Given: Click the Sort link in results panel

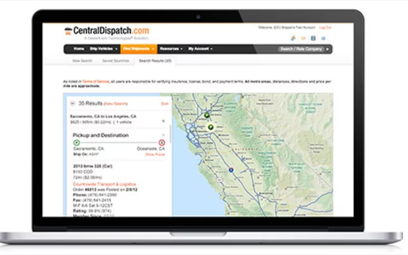Looking at the screenshot, I should pyautogui.click(x=165, y=104).
